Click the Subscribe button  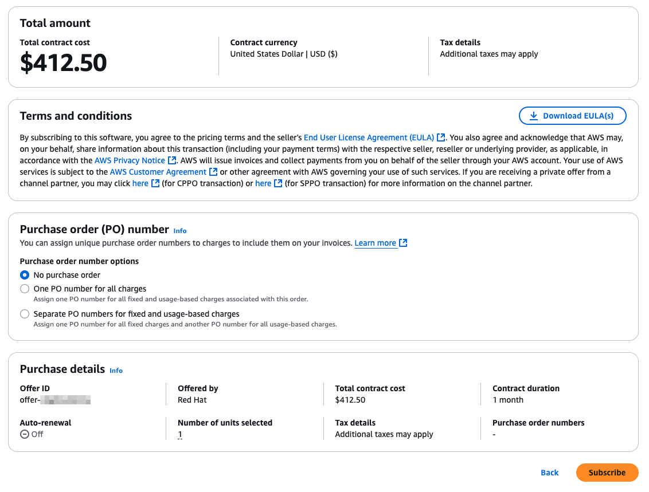pos(607,473)
